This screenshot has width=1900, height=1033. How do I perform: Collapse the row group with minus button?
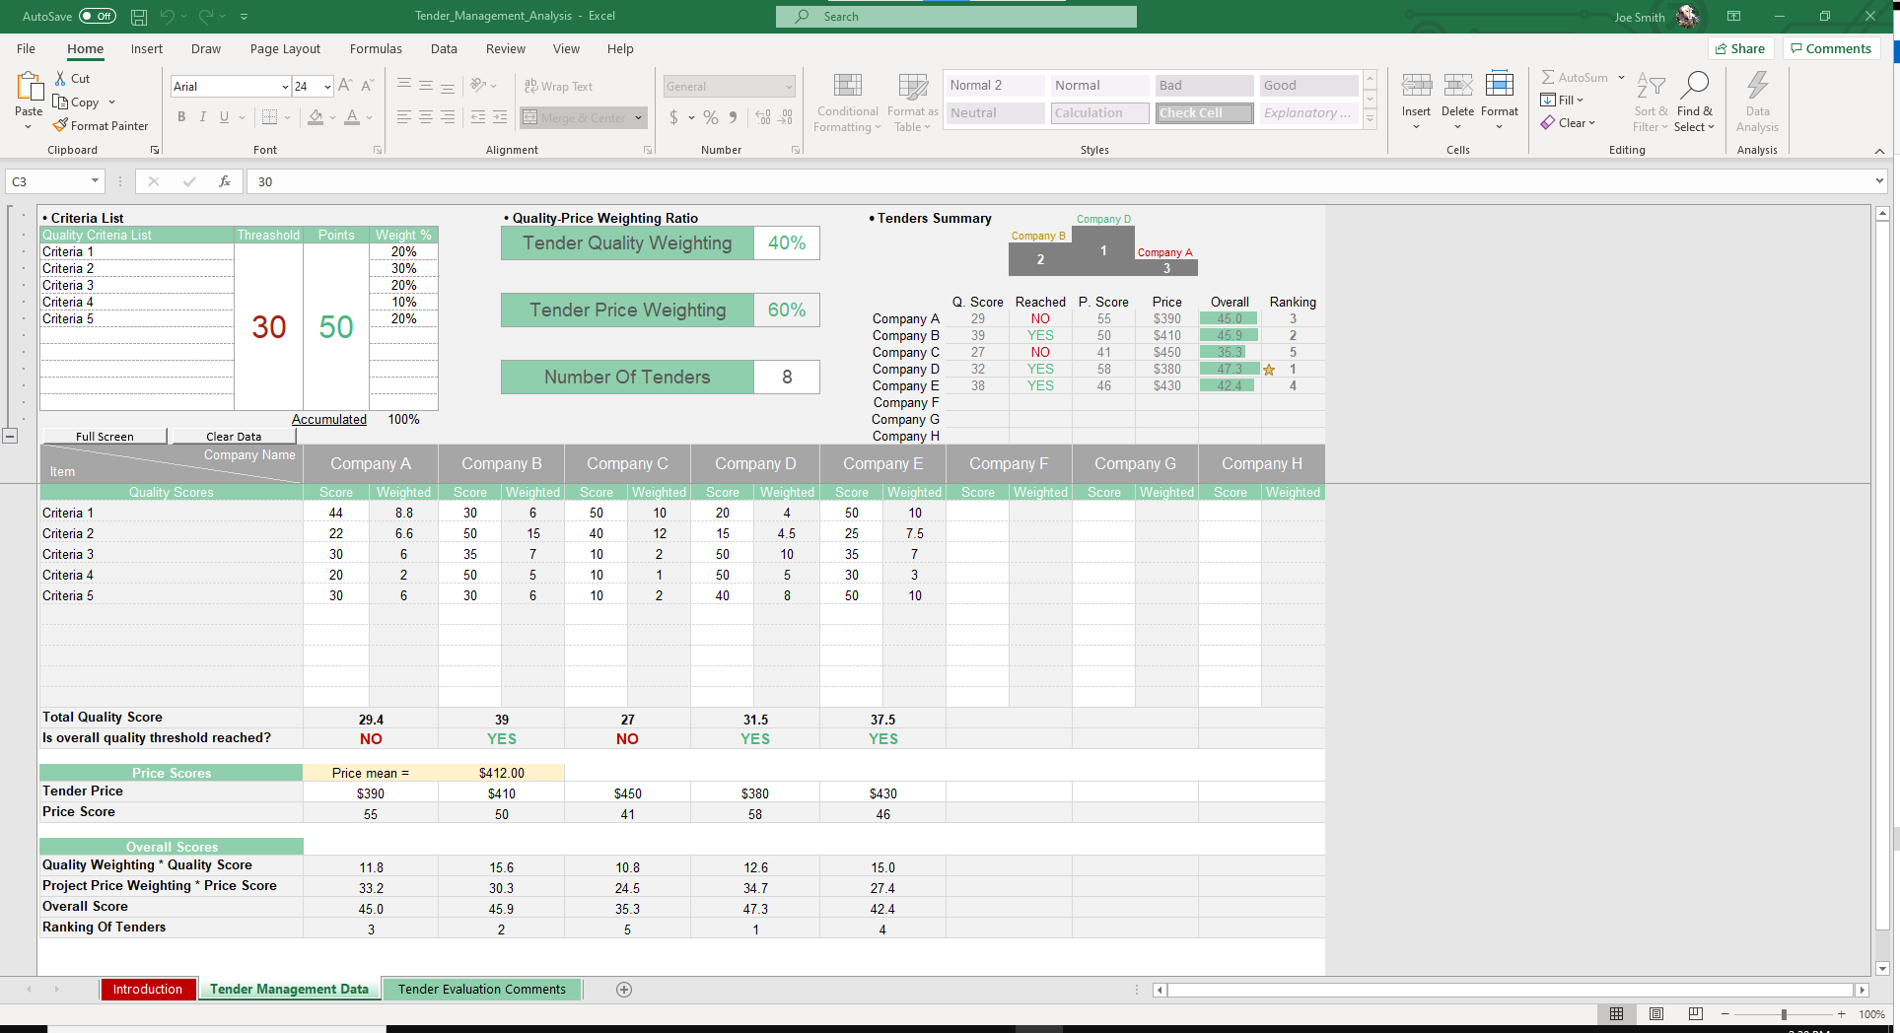click(x=10, y=436)
